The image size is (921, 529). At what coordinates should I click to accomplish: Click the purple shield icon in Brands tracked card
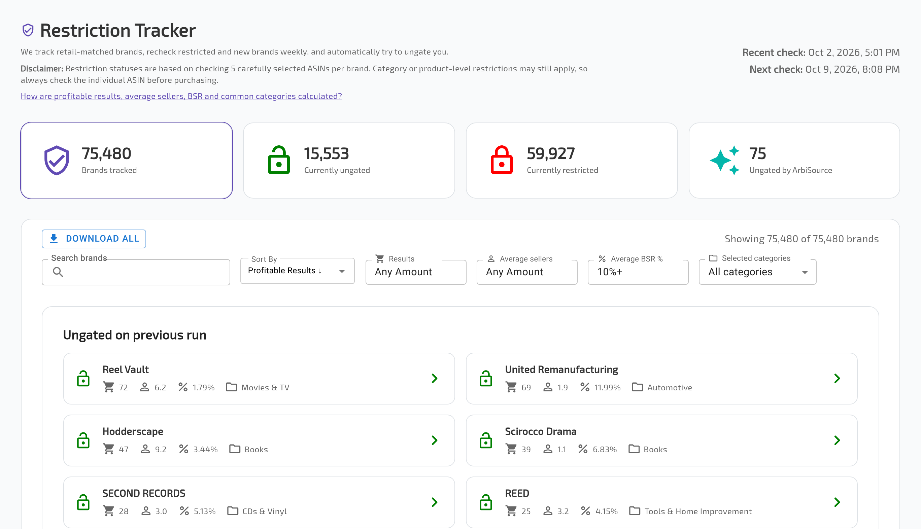coord(57,160)
